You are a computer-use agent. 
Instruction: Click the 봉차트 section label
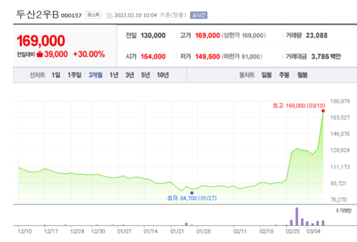pyautogui.click(x=247, y=75)
